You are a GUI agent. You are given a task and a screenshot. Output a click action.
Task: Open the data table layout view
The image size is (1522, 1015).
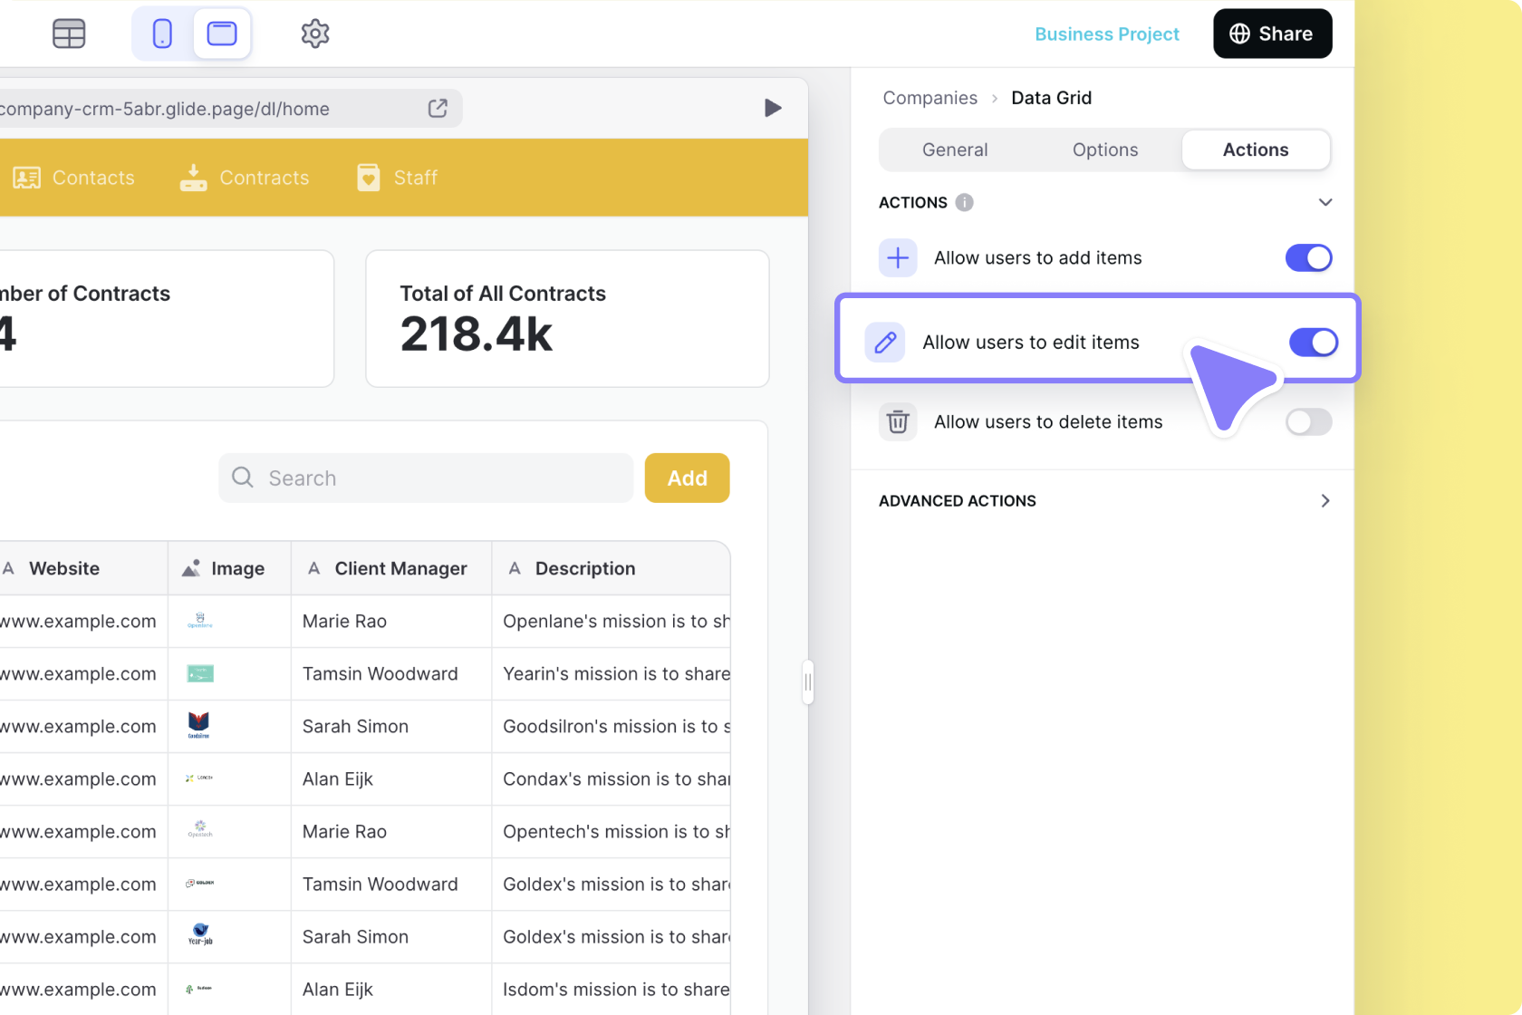click(69, 34)
